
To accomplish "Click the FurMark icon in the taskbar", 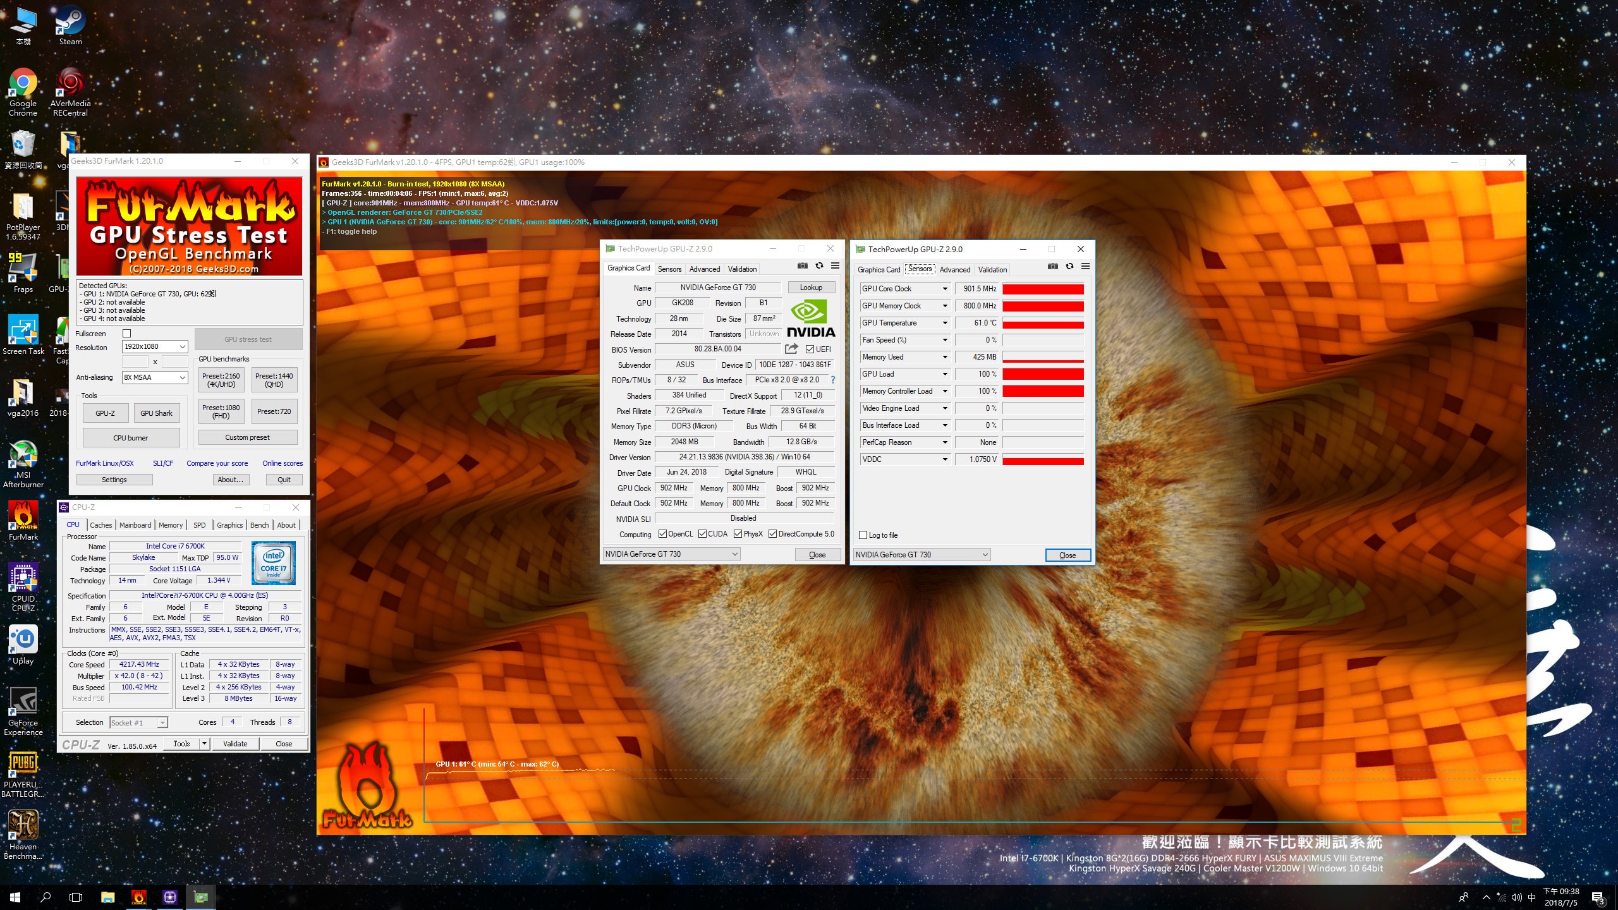I will (139, 897).
